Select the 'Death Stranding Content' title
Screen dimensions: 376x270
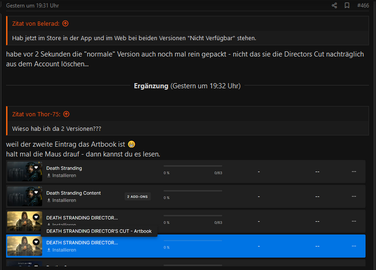(x=73, y=193)
